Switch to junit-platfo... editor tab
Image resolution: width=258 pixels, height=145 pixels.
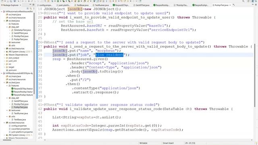coord(63,5)
